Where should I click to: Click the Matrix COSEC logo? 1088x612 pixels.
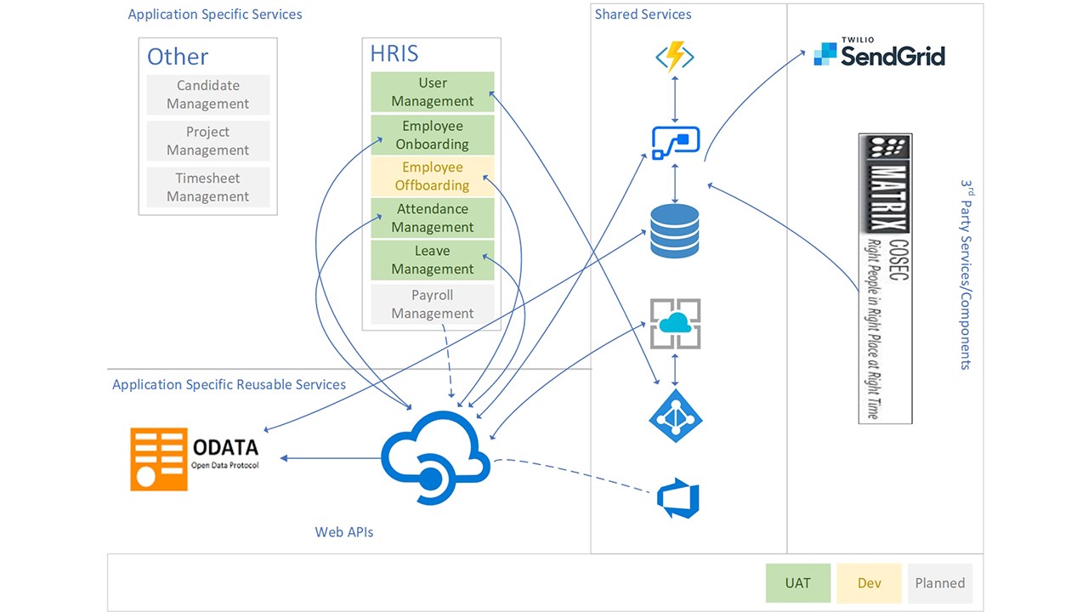tap(885, 278)
